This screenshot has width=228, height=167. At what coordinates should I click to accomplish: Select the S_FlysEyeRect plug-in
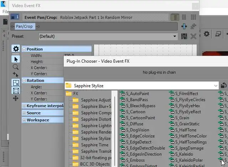tap(185, 112)
